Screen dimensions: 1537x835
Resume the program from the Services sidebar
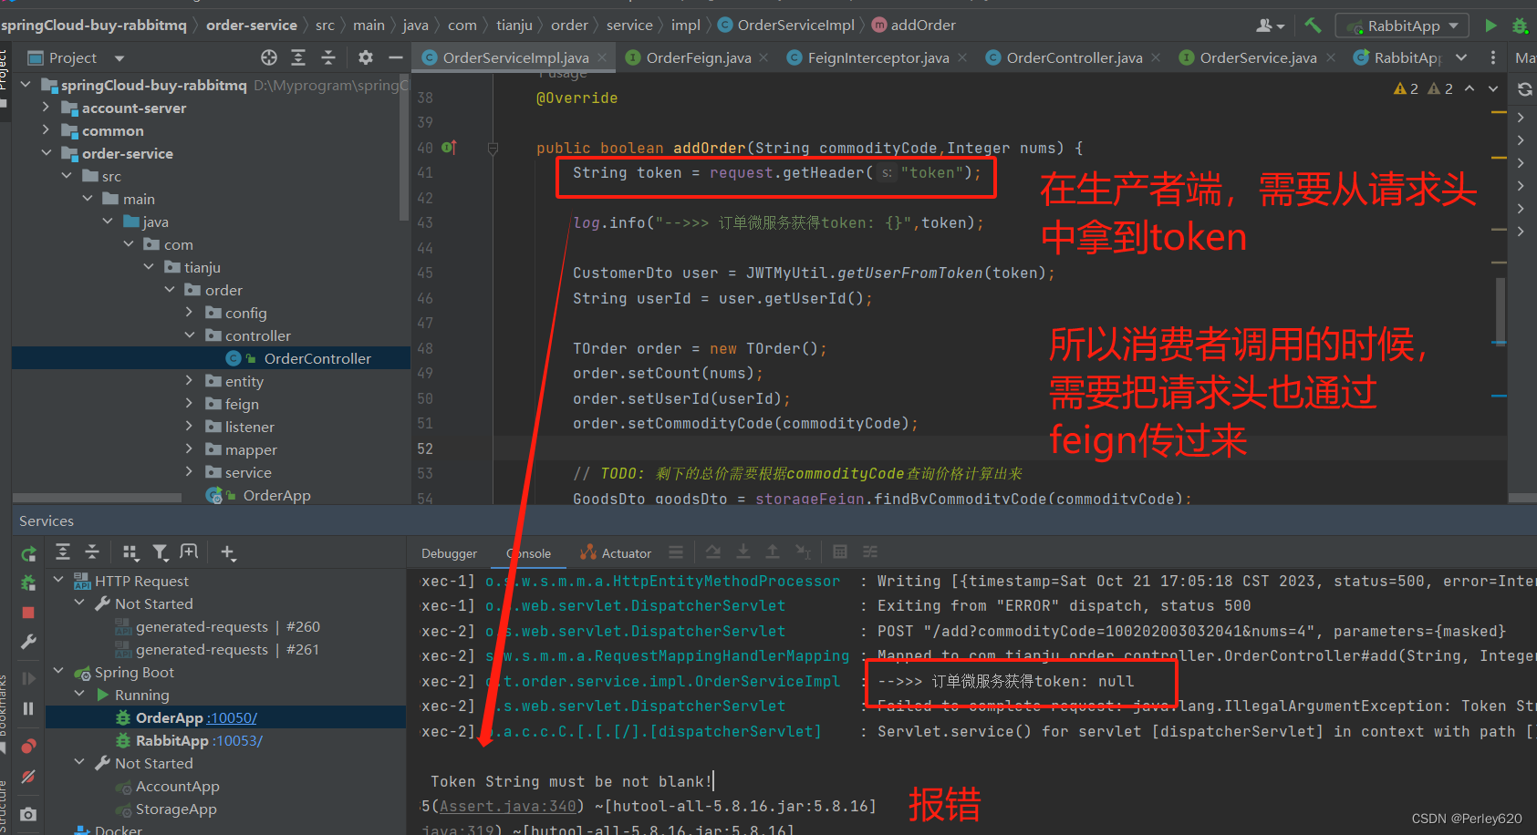coord(28,678)
